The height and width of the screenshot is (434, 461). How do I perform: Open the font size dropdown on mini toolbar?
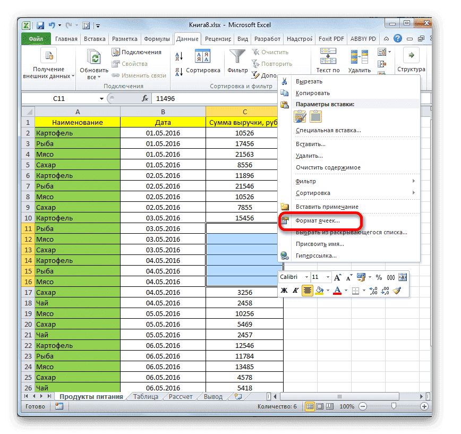click(x=328, y=277)
